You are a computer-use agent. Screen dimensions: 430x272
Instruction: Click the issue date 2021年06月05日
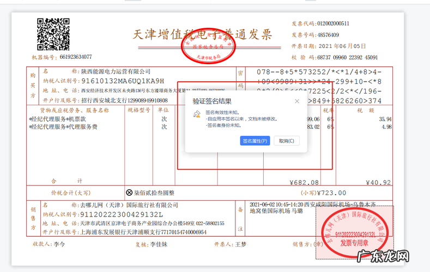[342, 46]
